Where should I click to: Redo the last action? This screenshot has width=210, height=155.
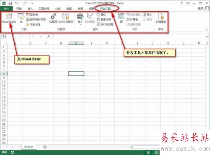point(25,3)
